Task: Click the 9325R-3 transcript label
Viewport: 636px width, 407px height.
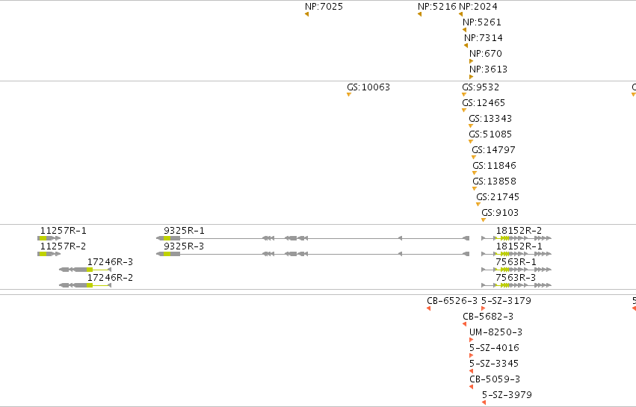Action: 184,246
